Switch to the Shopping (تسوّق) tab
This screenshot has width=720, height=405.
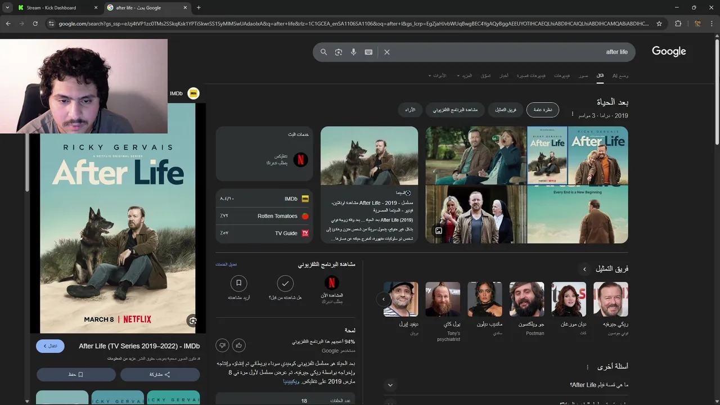tap(485, 75)
